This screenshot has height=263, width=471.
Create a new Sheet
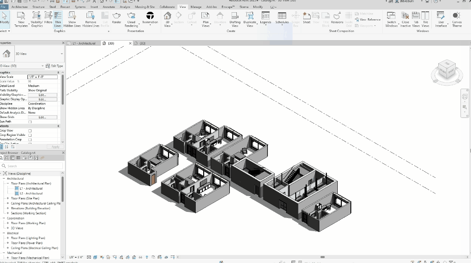306,18
